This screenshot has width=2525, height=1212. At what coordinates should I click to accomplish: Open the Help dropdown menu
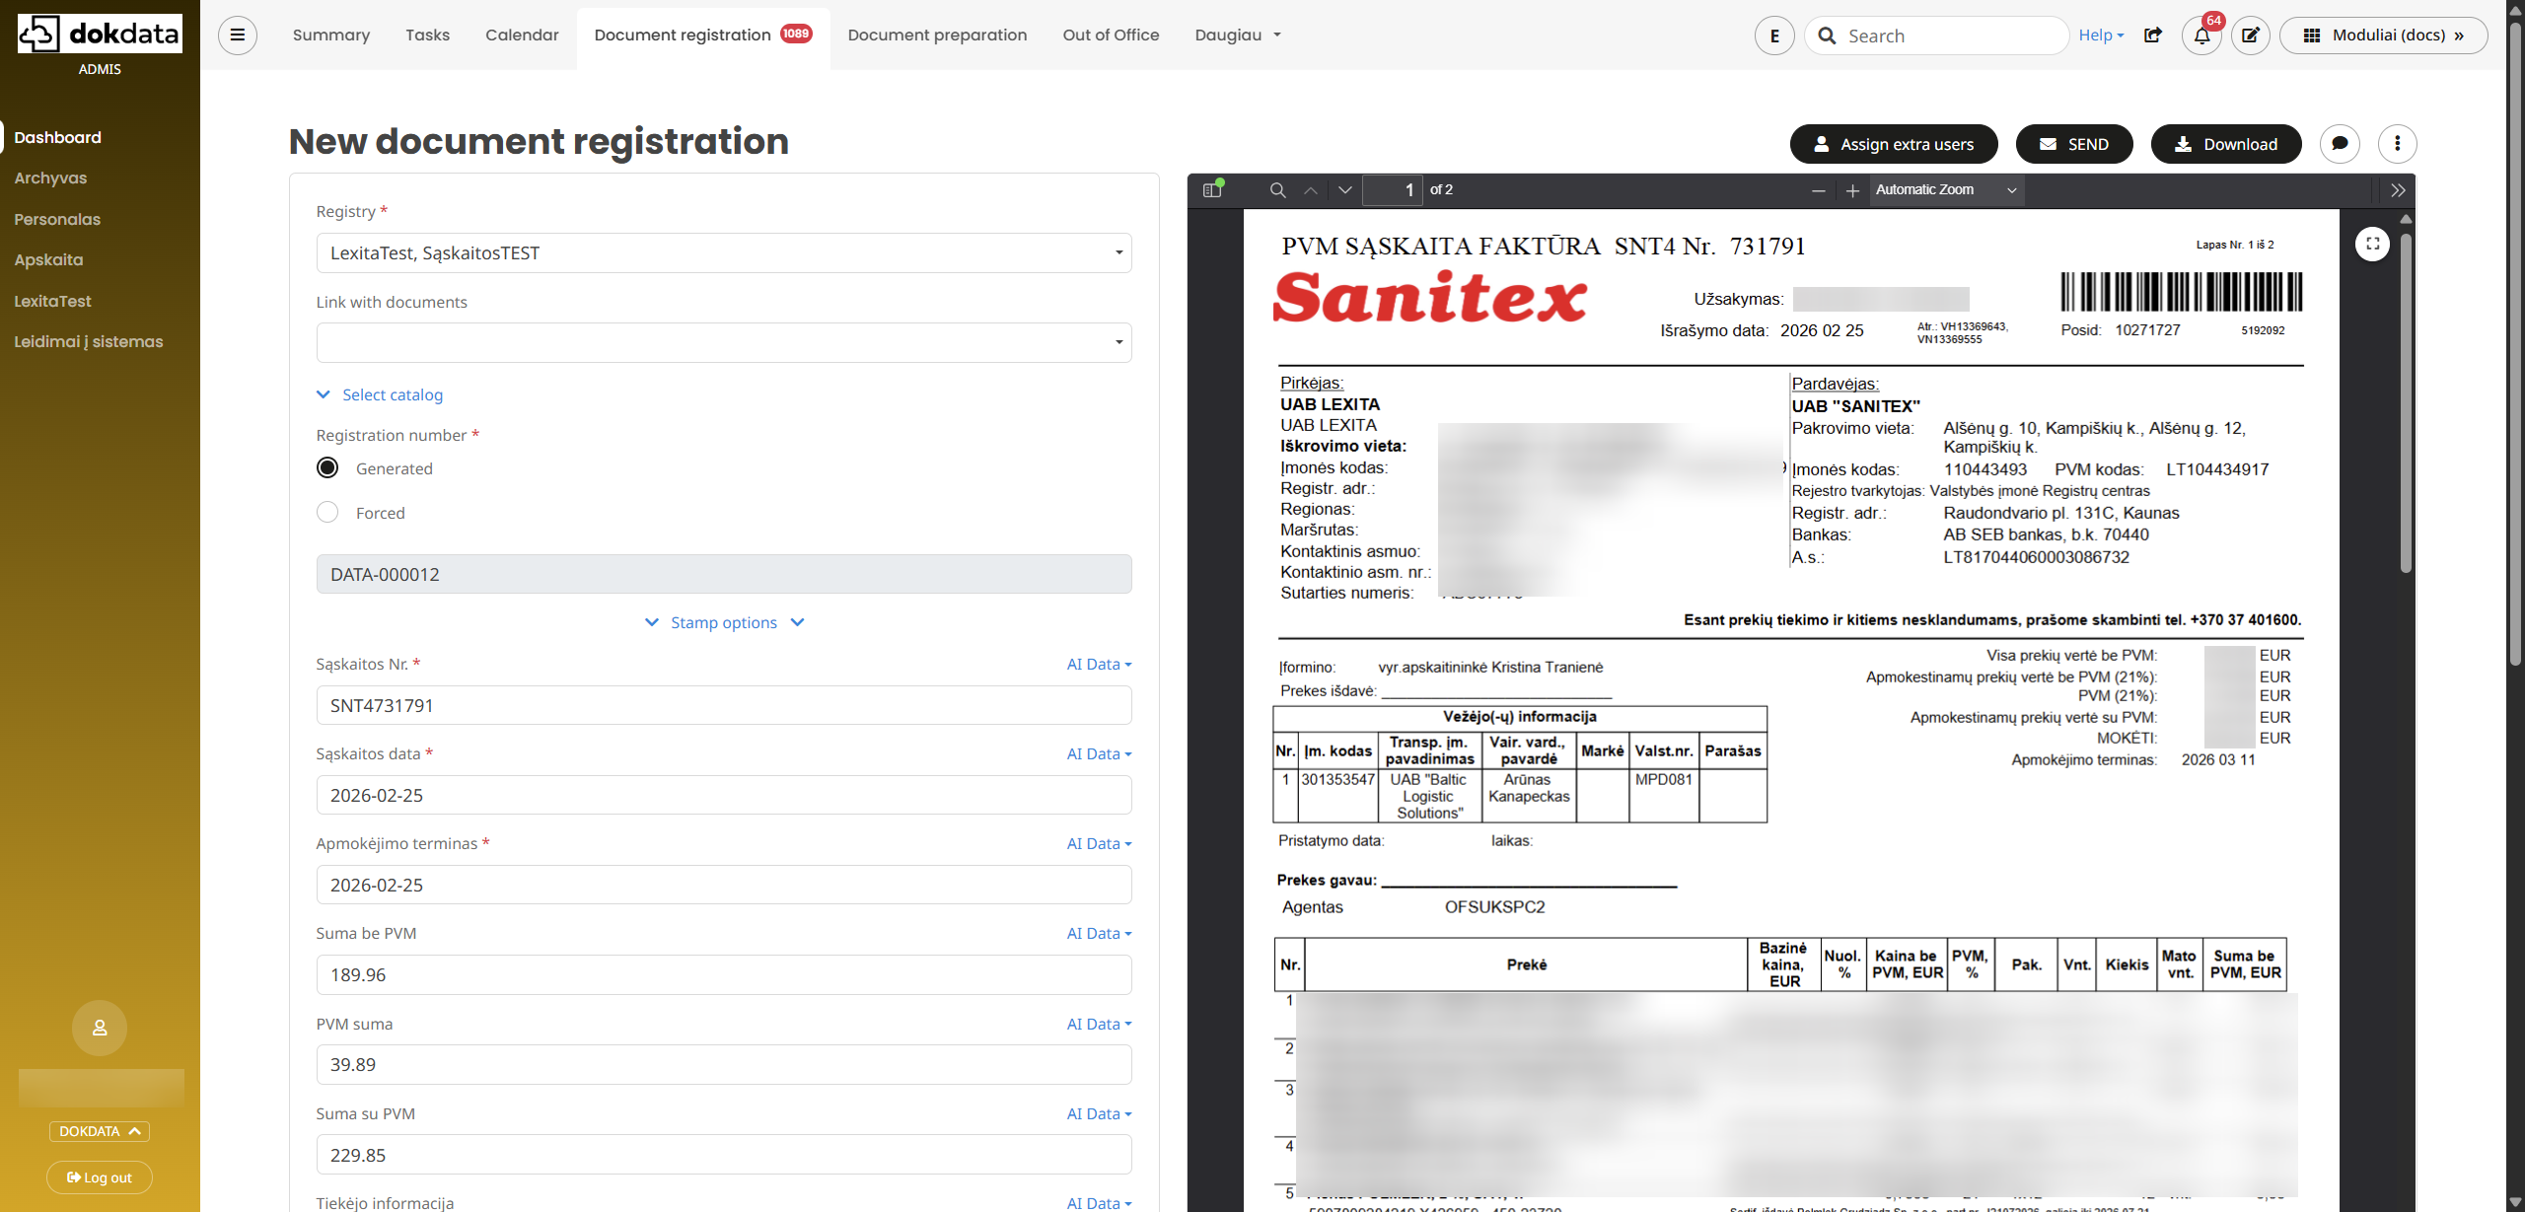tap(2101, 36)
